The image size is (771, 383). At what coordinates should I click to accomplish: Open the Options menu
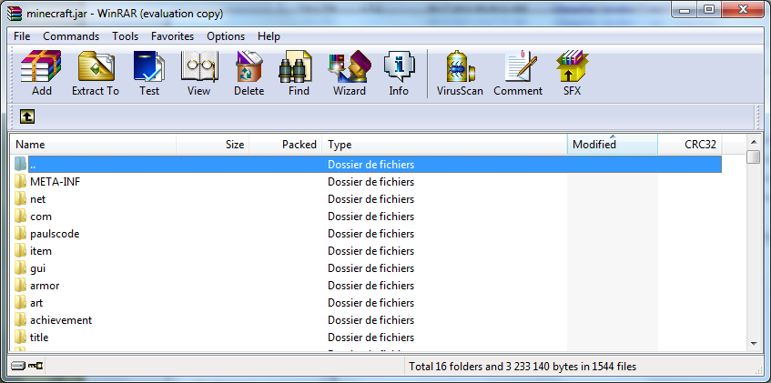226,36
